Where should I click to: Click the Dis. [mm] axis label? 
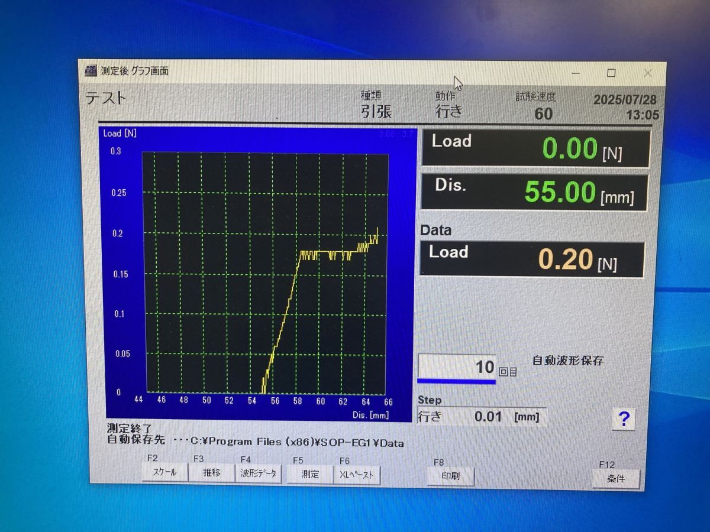pos(370,415)
